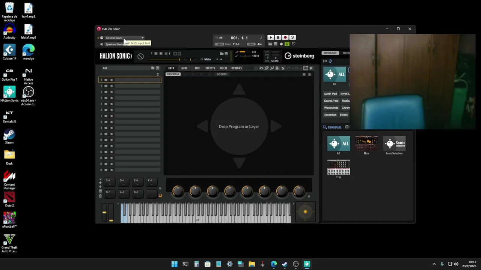The width and height of the screenshot is (481, 270).
Task: Click the MediaBay refresh icon
Action: click(x=330, y=61)
